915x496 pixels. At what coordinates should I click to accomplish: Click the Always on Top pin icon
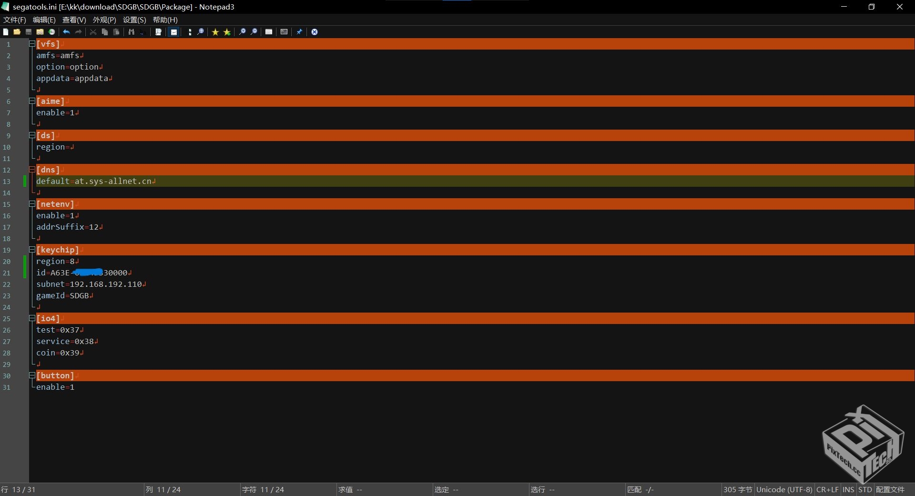tap(299, 32)
